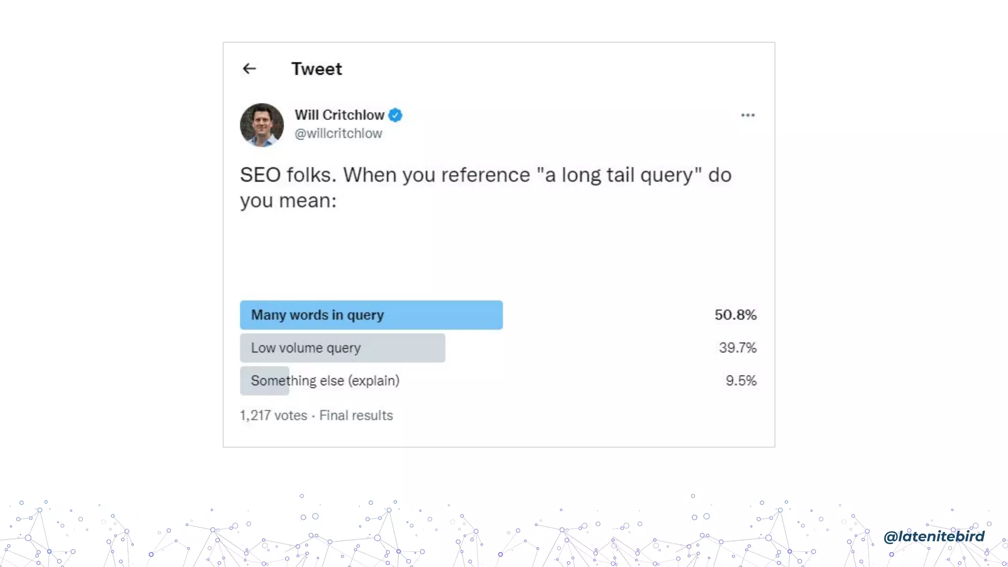1008x567 pixels.
Task: Click the words "SEO folks." in the tweet
Action: coord(288,175)
